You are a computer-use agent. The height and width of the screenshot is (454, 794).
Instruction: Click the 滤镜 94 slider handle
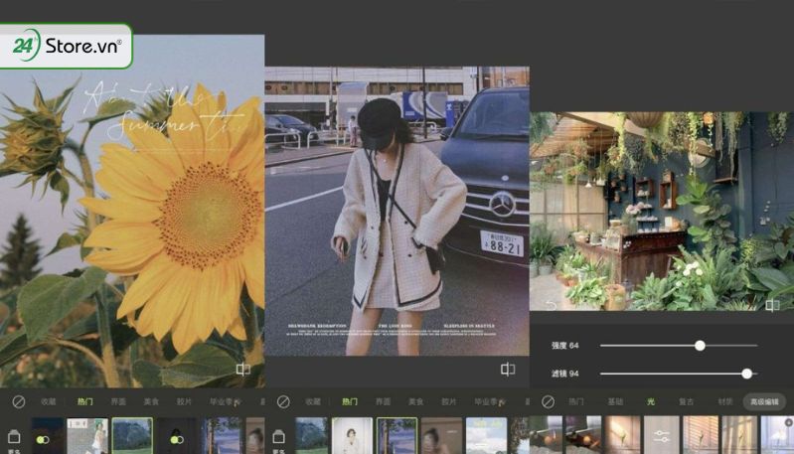(x=746, y=374)
